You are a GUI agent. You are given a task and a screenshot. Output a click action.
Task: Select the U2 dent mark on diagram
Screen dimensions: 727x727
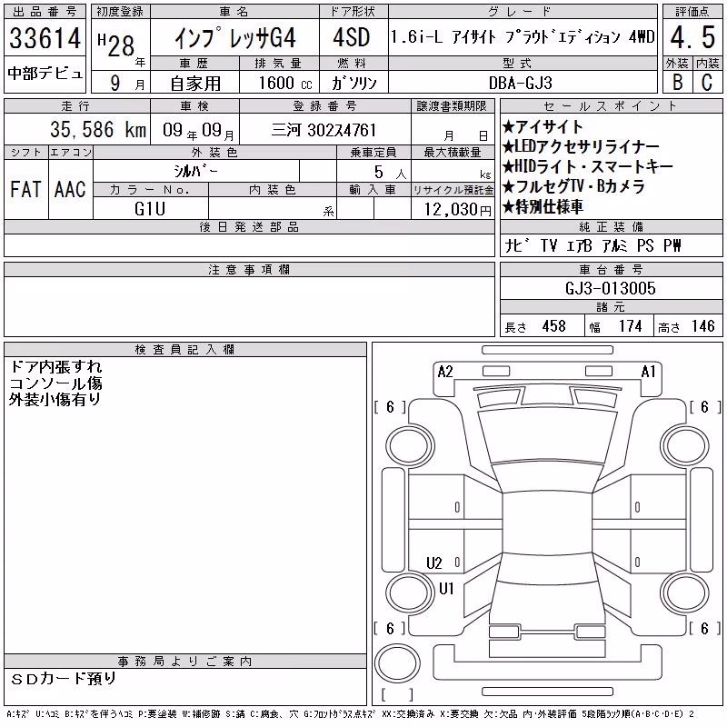[x=434, y=563]
